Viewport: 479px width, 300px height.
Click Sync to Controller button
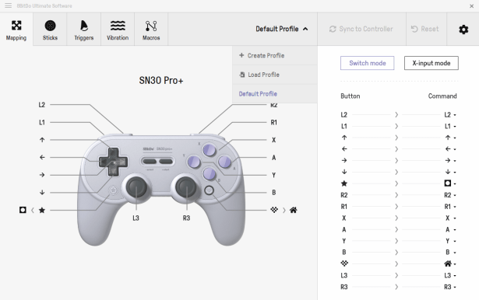pos(361,29)
